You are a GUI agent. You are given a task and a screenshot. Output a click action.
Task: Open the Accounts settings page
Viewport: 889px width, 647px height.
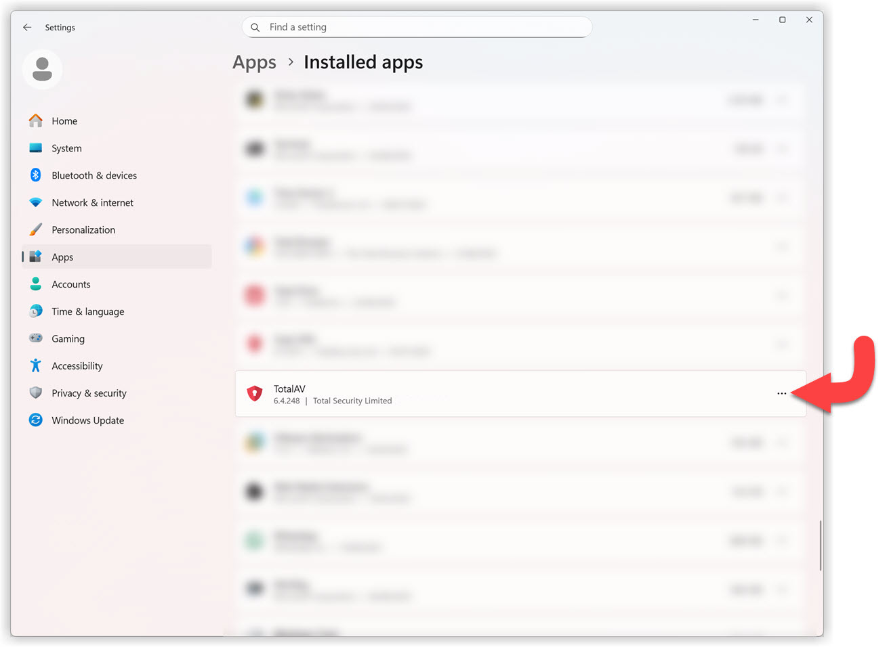pyautogui.click(x=70, y=284)
